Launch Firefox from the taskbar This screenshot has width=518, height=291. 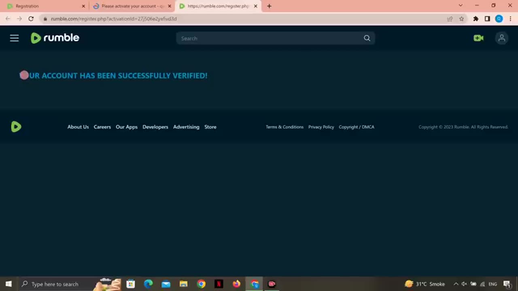pos(236,284)
